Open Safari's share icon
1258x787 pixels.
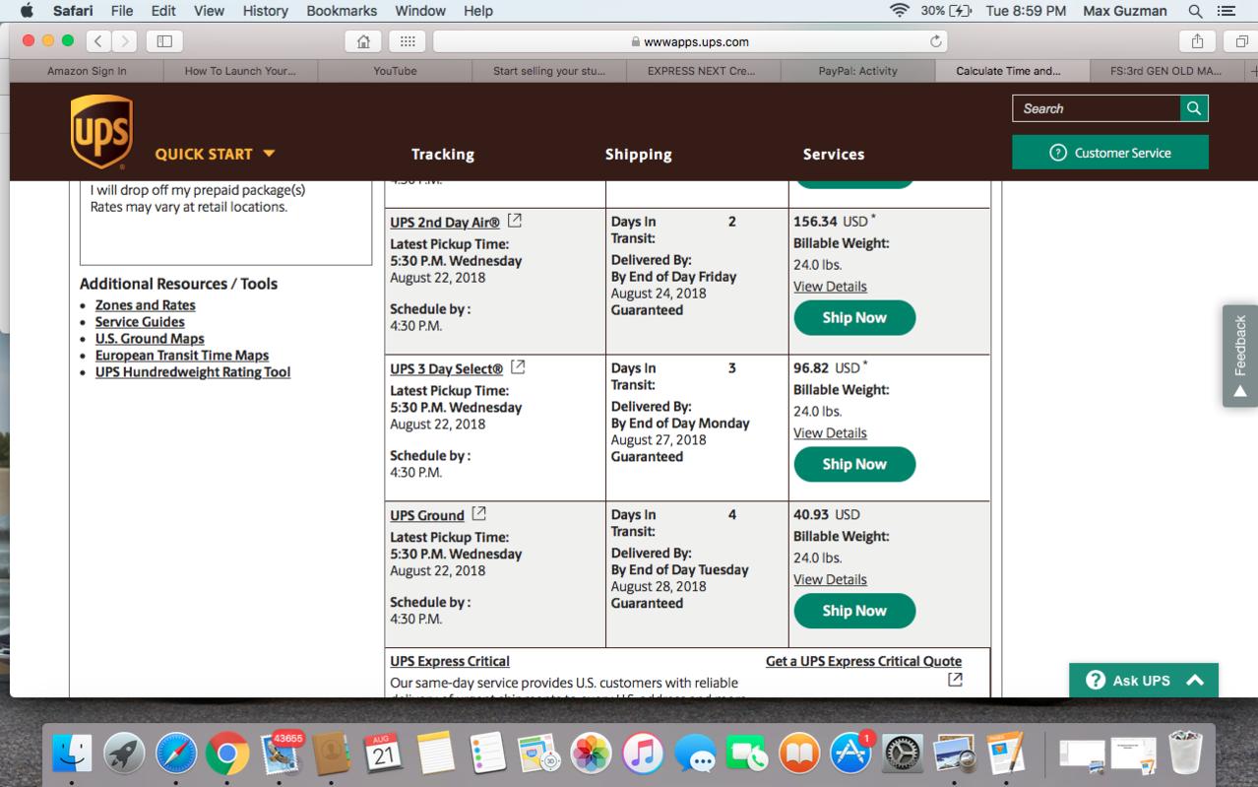(1197, 41)
